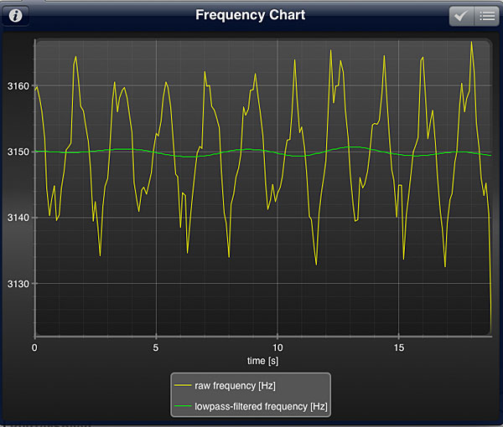Click the 15 mark on time axis

(399, 347)
